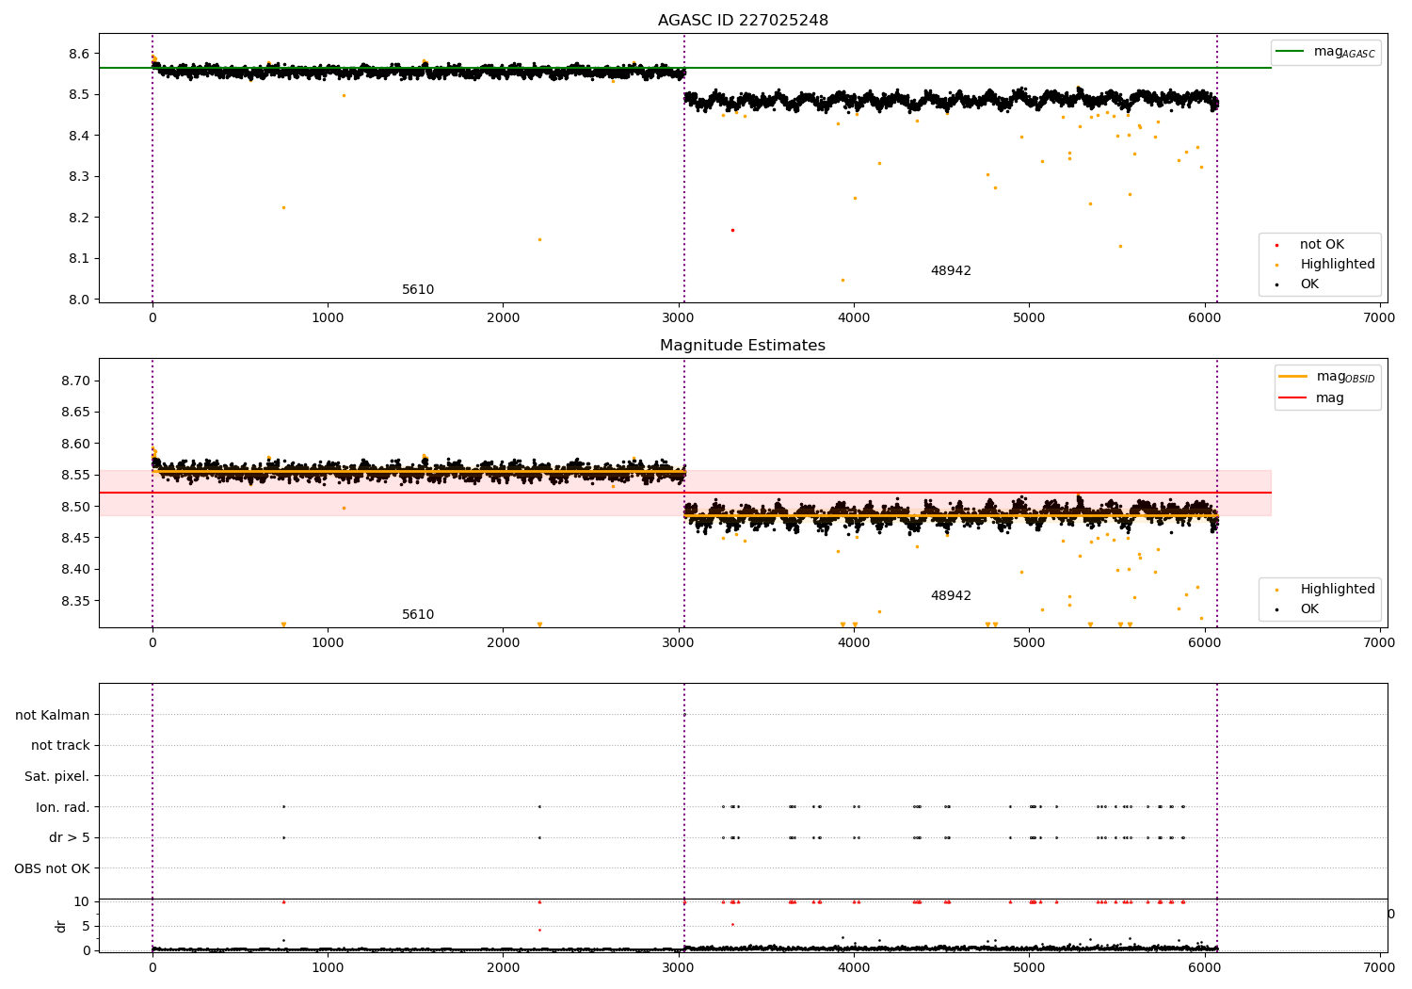Click the 4000 x-axis tick under bottom plot
This screenshot has width=1412, height=989.
854,966
